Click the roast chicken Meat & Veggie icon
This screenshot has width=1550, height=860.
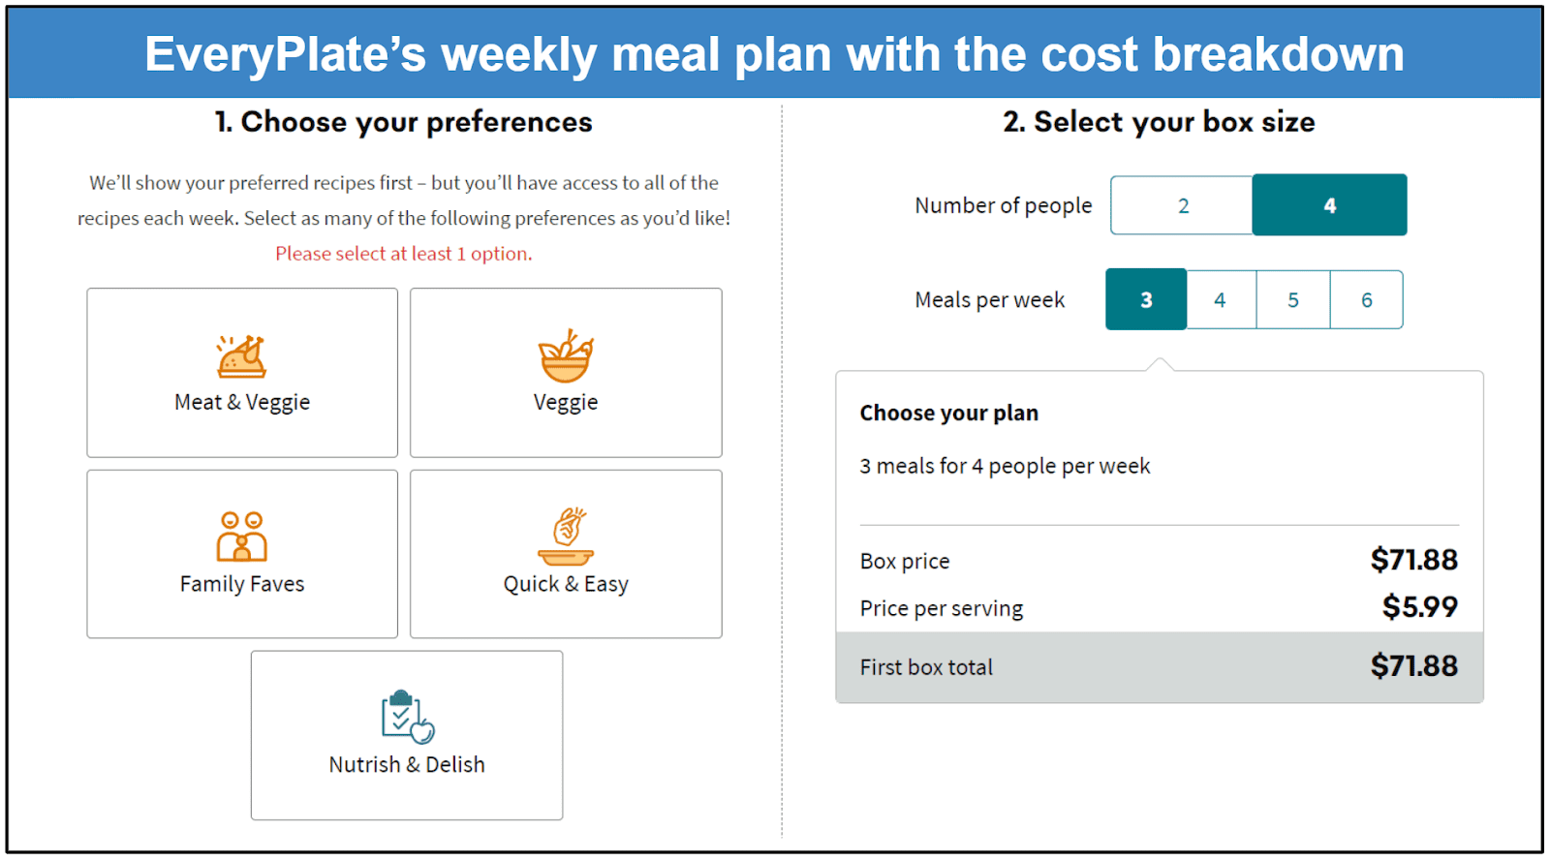[241, 356]
